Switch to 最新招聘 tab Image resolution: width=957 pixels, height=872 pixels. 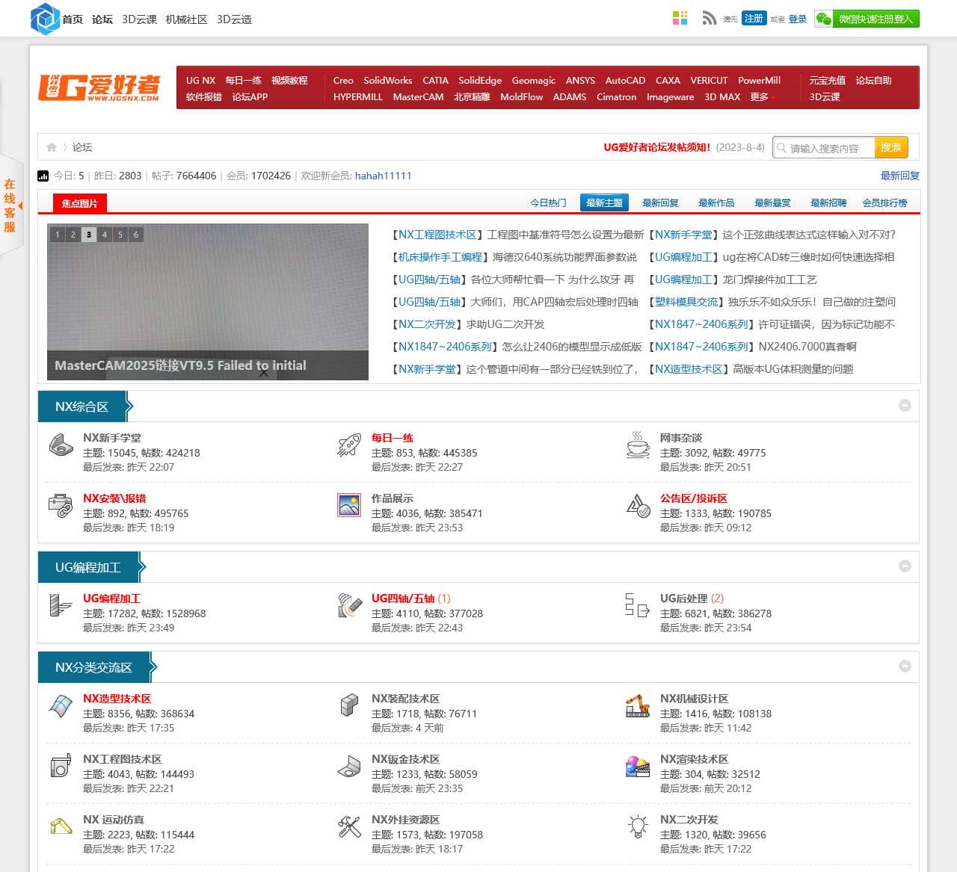coord(828,203)
